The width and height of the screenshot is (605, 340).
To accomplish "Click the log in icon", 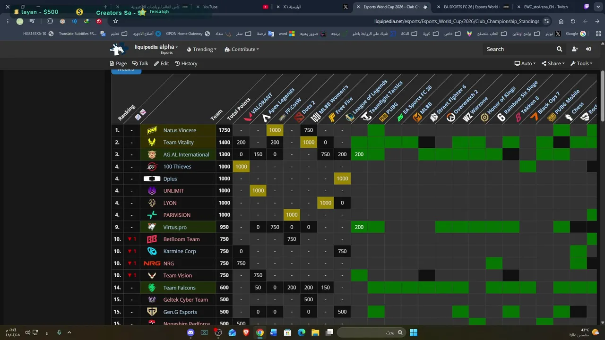I will [588, 49].
